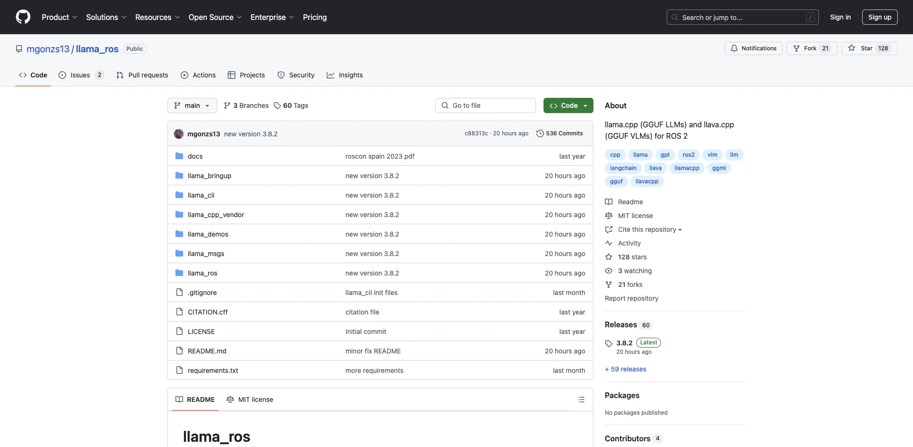Screen dimensions: 913x447
Task: Expand the Open Source menu
Action: [x=215, y=17]
